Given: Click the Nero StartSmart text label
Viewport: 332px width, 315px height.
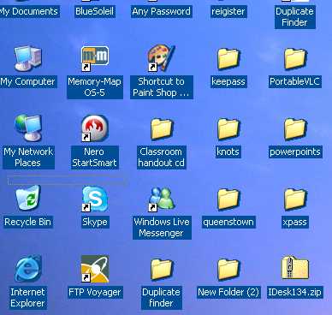Looking at the screenshot, I should (94, 157).
